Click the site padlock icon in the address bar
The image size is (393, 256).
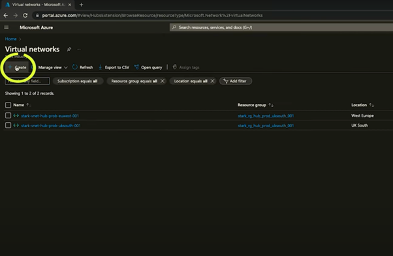[x=37, y=16]
